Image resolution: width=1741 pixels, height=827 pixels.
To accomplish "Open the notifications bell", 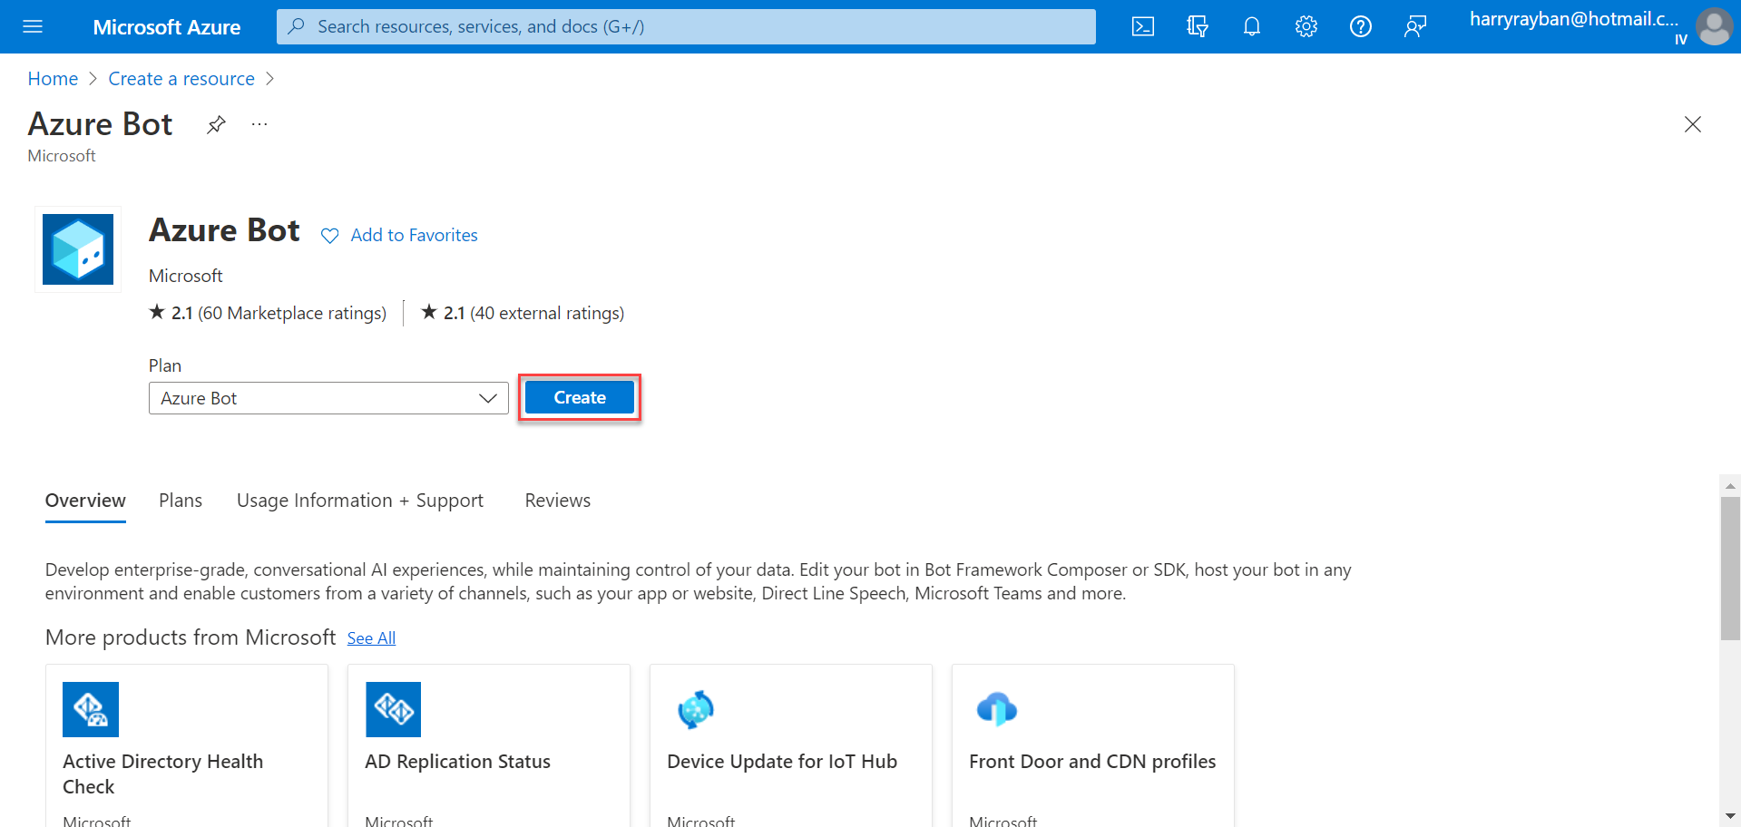I will point(1251,26).
